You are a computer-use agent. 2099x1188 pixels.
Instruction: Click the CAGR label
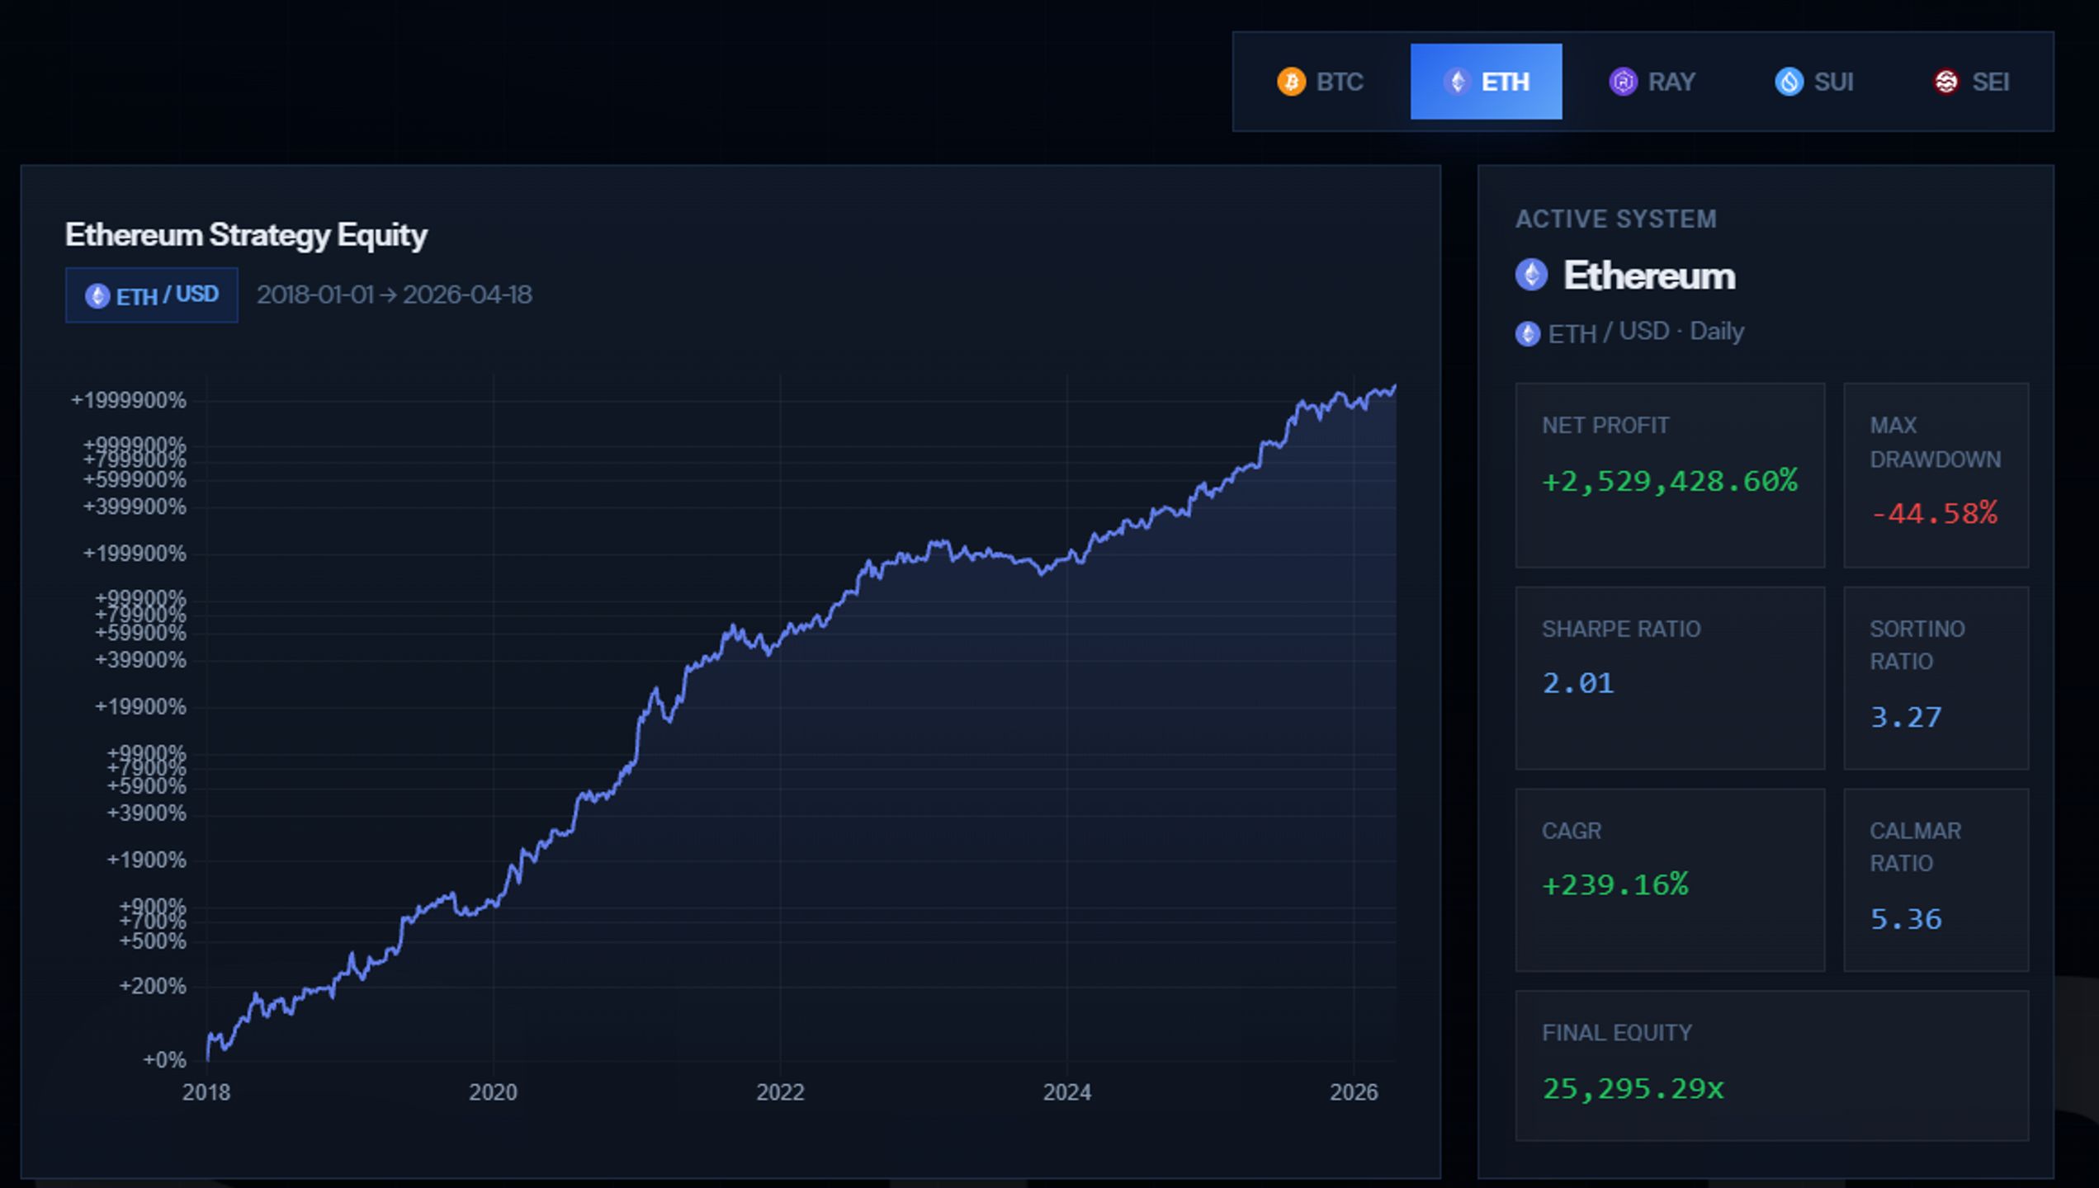[x=1571, y=832]
